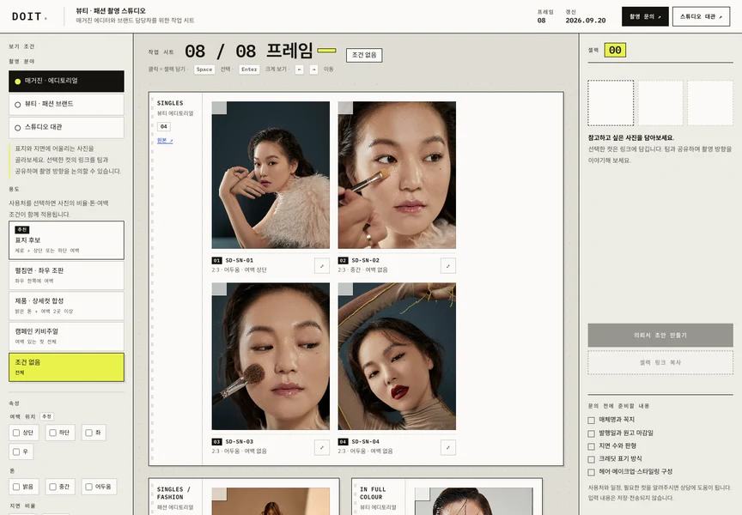Click the SD-SN-02 label text

[x=365, y=261]
